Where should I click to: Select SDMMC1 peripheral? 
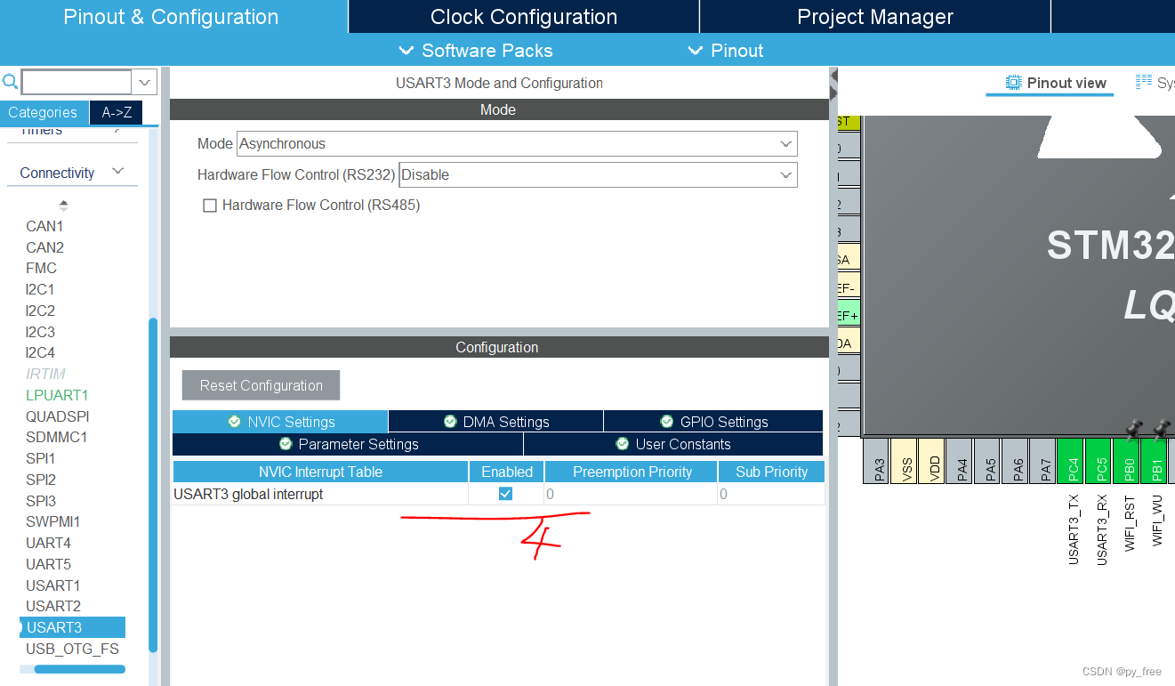56,437
